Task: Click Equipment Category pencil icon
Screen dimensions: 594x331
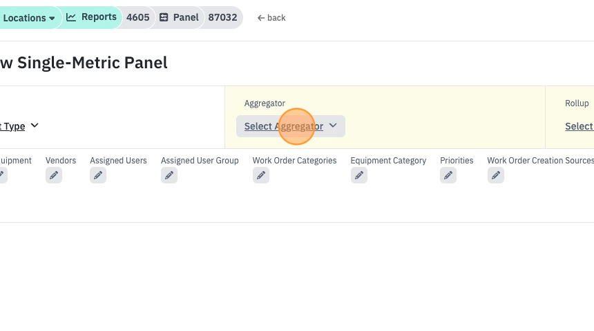Action: coord(359,175)
